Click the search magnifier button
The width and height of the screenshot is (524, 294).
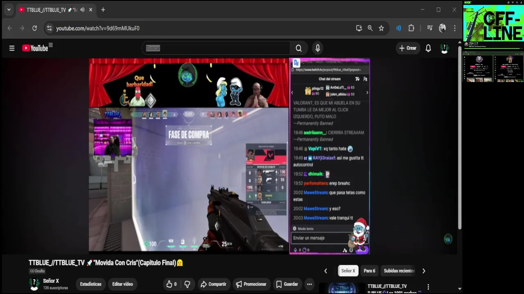(x=299, y=48)
